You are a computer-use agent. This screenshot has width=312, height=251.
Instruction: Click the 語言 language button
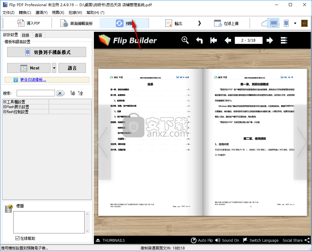72,68
